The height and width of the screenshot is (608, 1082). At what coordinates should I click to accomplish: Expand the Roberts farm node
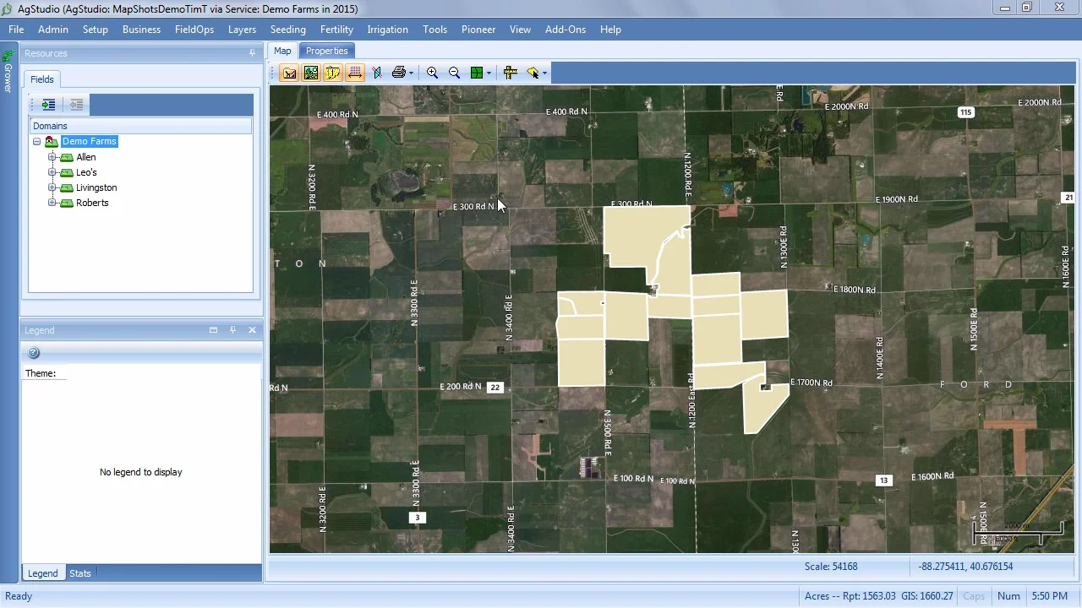point(52,203)
